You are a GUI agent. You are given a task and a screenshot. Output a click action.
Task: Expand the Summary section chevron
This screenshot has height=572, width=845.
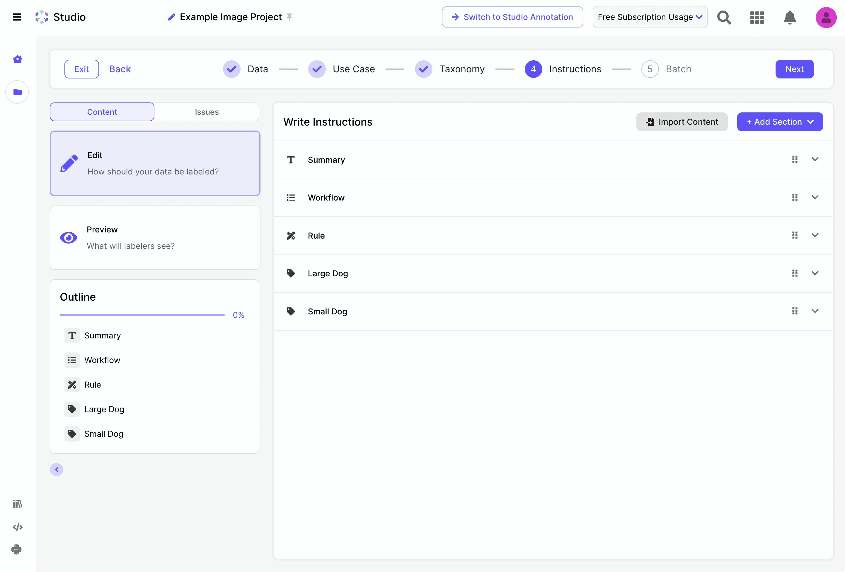point(815,160)
